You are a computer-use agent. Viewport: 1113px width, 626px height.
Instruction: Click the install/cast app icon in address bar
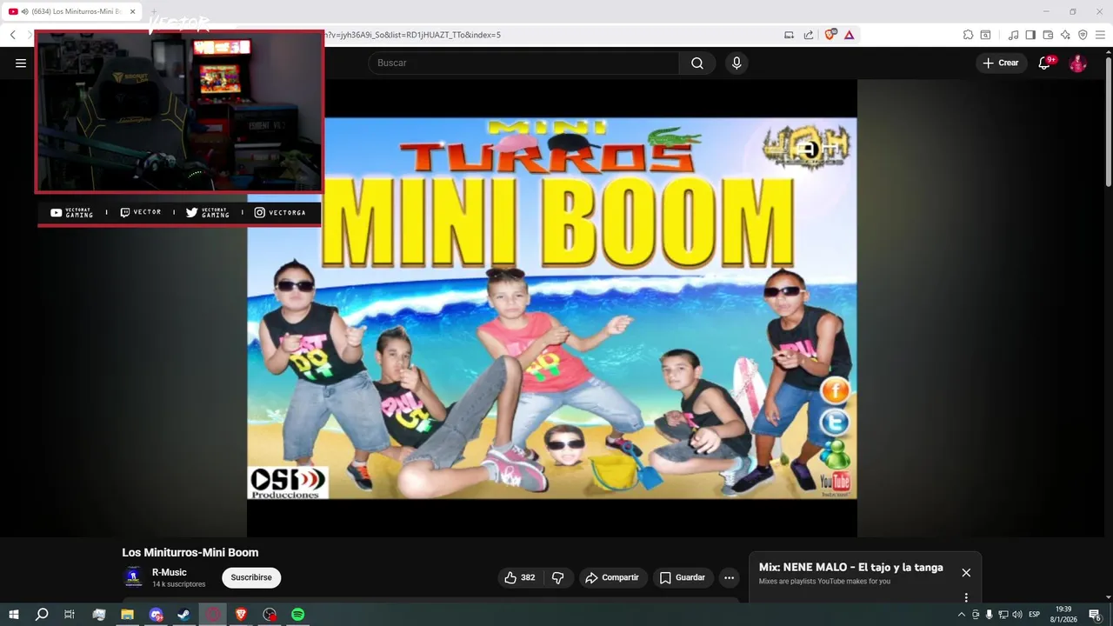point(790,35)
